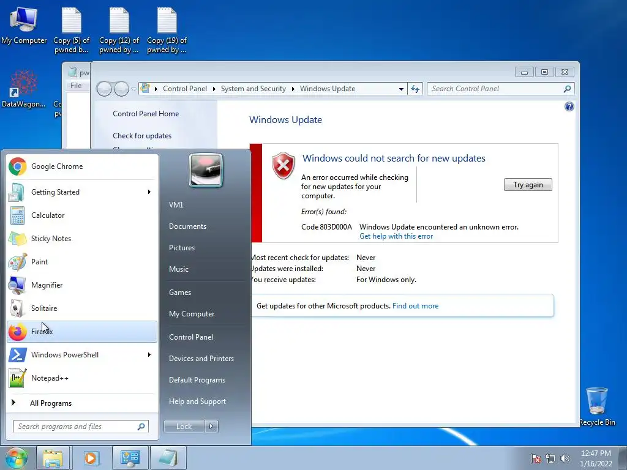The height and width of the screenshot is (470, 627).
Task: Open File menu in background Notepad window
Action: tap(76, 86)
